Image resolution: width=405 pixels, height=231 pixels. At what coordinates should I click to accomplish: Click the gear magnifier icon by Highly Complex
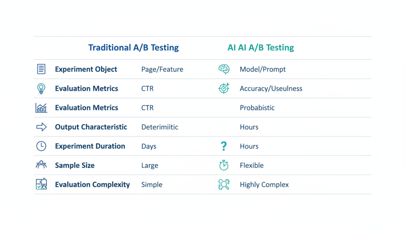click(x=224, y=184)
